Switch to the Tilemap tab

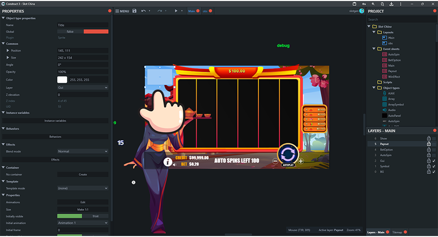(397, 232)
